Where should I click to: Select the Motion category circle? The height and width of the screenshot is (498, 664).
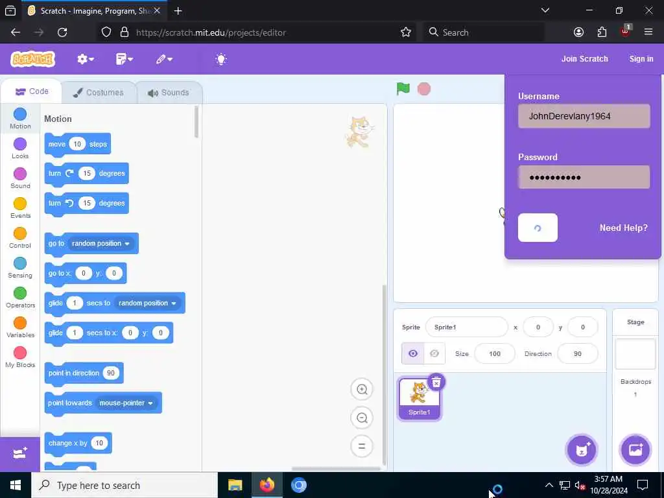coord(20,114)
